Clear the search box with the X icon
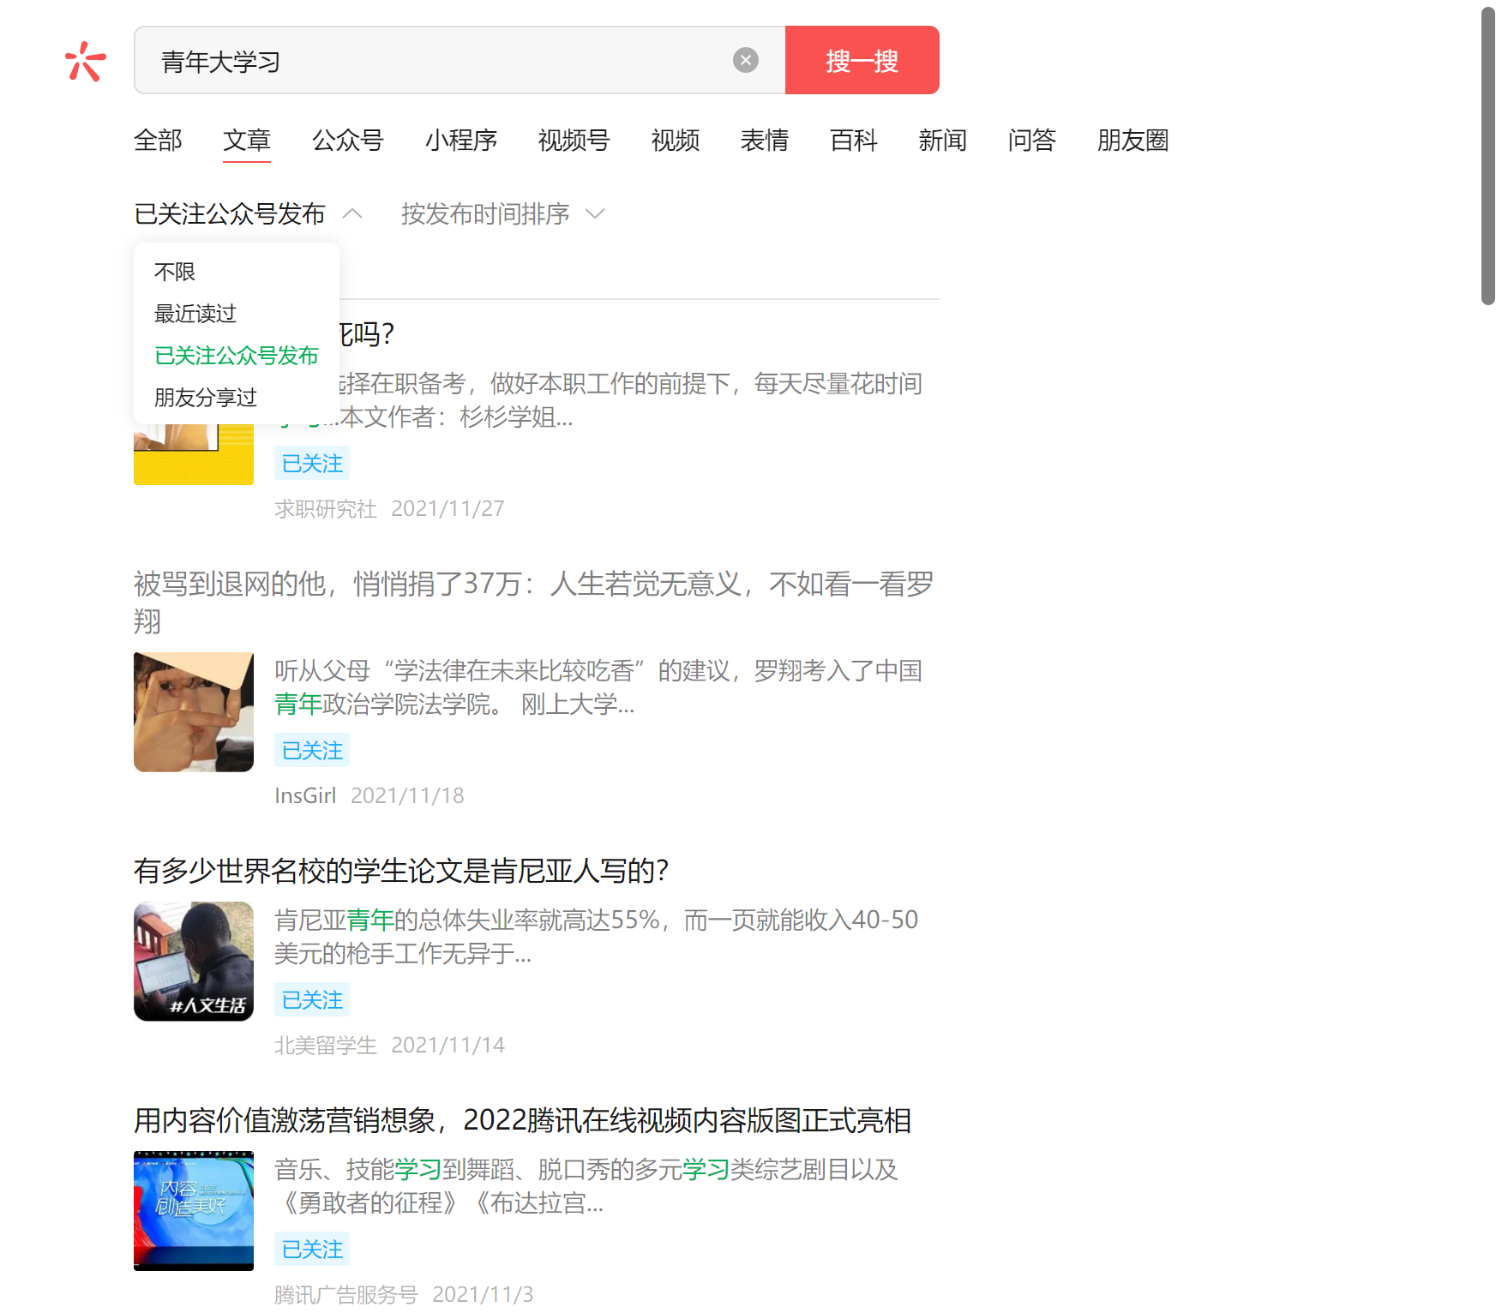1502x1313 pixels. click(746, 60)
